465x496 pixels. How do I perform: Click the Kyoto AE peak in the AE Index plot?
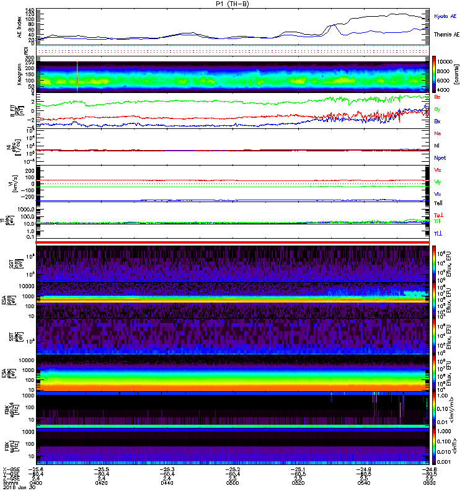click(x=334, y=25)
